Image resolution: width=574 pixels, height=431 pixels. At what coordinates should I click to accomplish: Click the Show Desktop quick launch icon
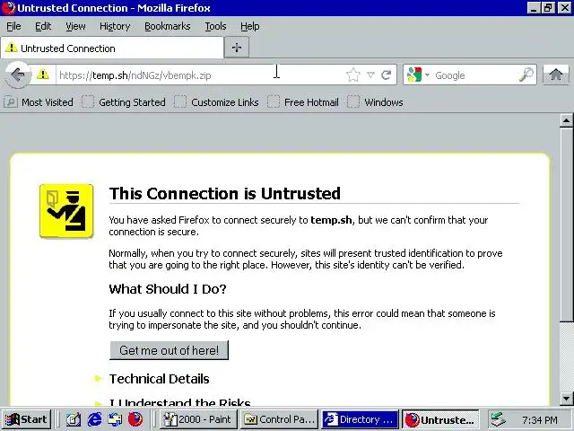coord(74,419)
